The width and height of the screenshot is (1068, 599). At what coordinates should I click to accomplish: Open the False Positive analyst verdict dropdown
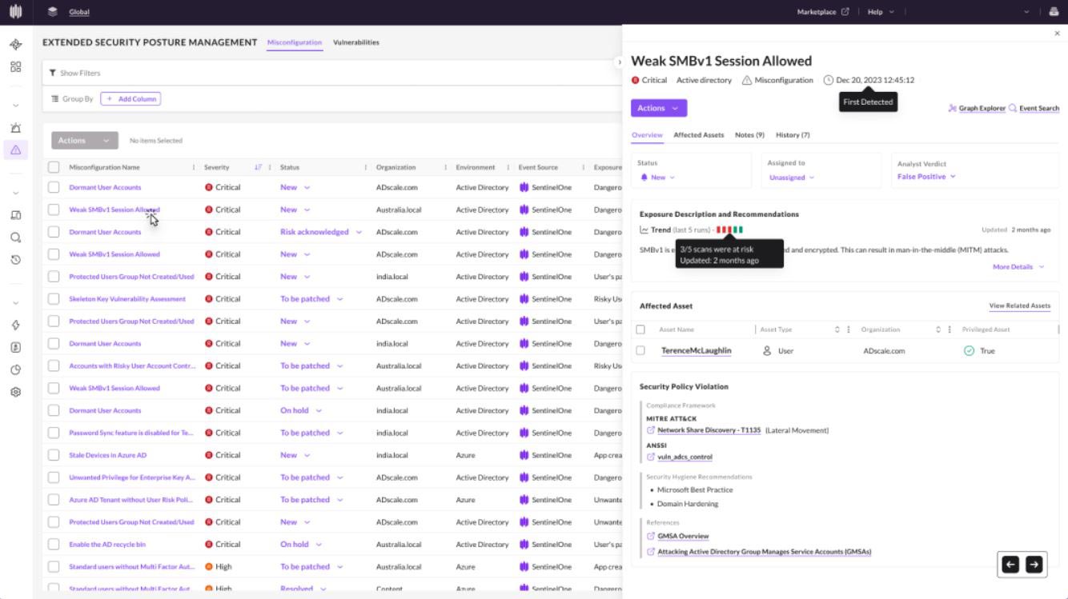pos(926,177)
